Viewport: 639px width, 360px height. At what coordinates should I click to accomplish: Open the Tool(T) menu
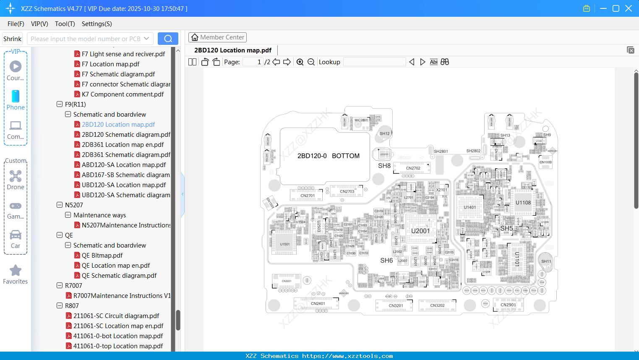coord(65,24)
